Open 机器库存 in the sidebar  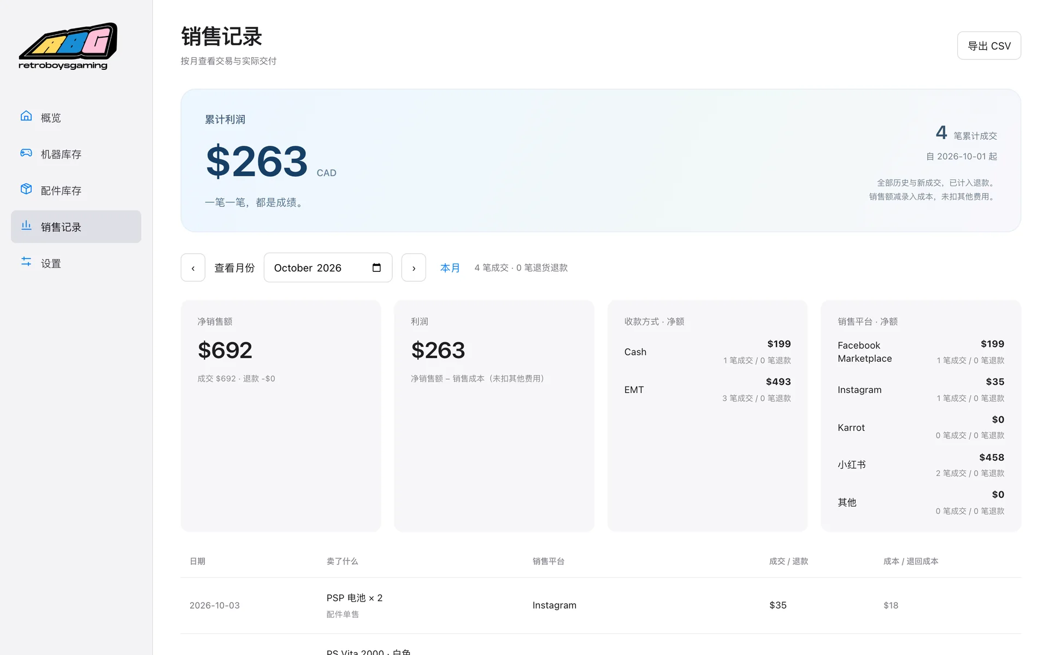tap(76, 154)
